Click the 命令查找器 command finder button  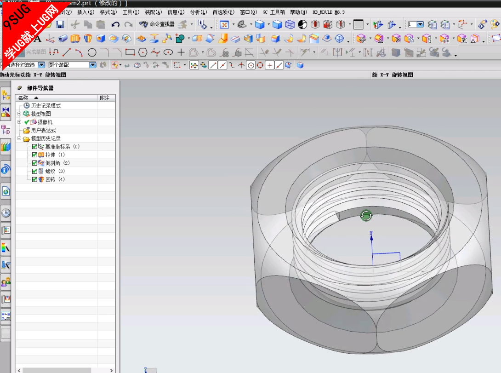tap(157, 24)
